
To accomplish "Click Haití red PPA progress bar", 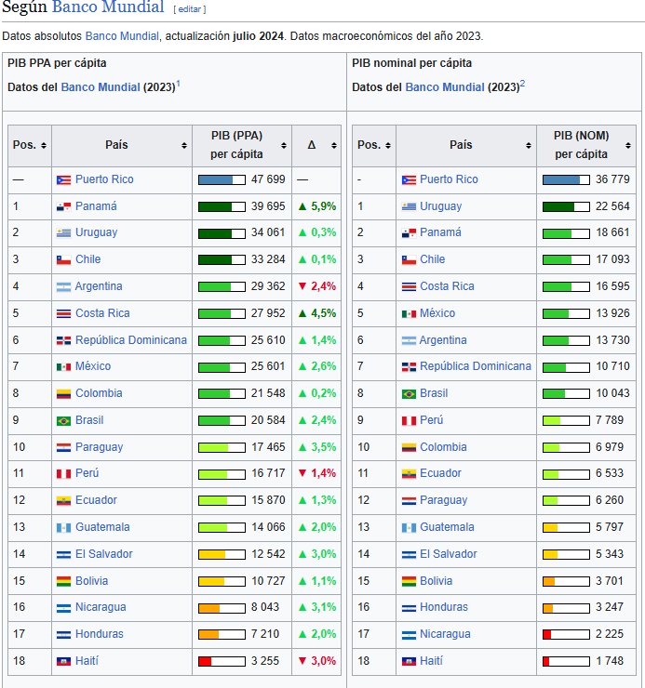I will pos(222,661).
